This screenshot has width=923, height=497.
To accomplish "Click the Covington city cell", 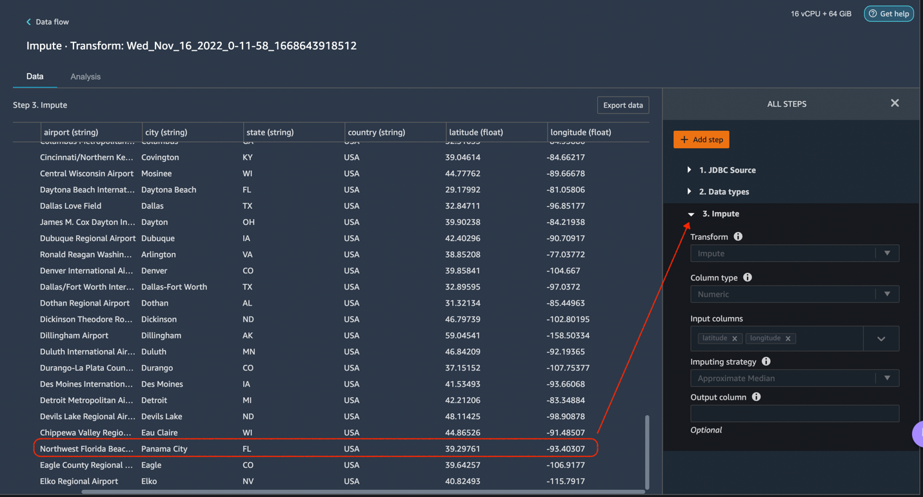I will coord(160,157).
